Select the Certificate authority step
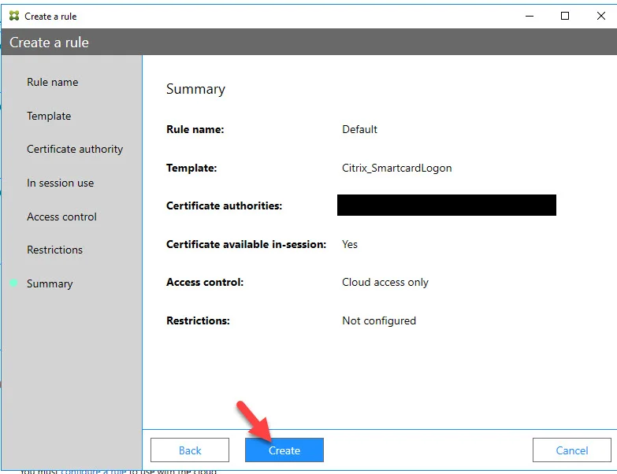Screen dimensions: 617x474 75,150
